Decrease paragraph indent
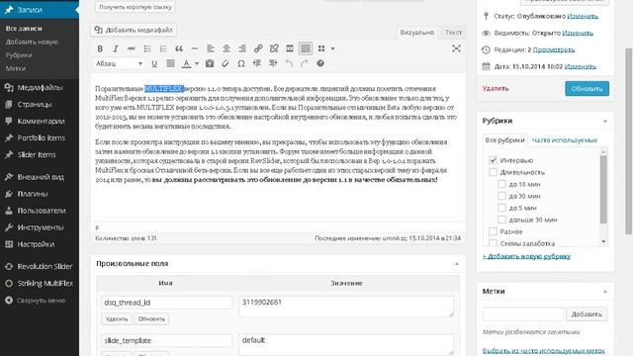 point(257,63)
